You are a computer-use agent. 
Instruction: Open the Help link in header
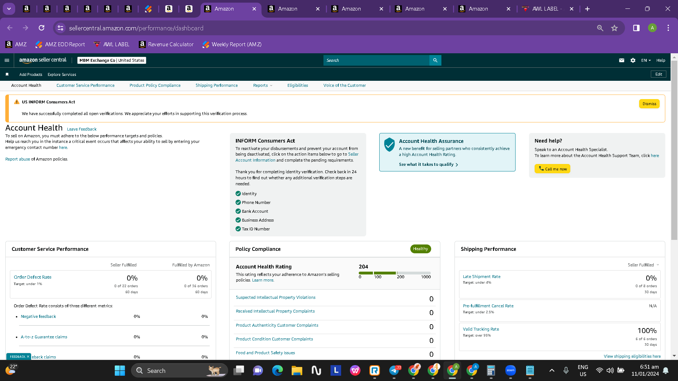[x=661, y=60]
